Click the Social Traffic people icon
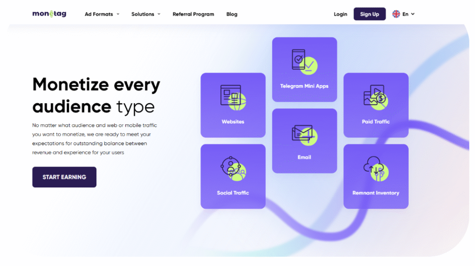 point(233,168)
